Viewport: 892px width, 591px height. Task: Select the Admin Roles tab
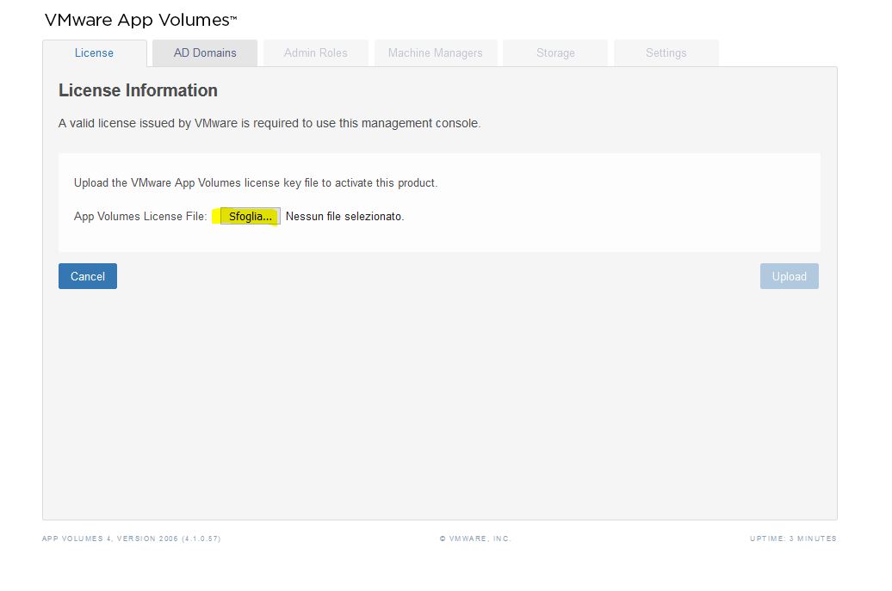[316, 52]
